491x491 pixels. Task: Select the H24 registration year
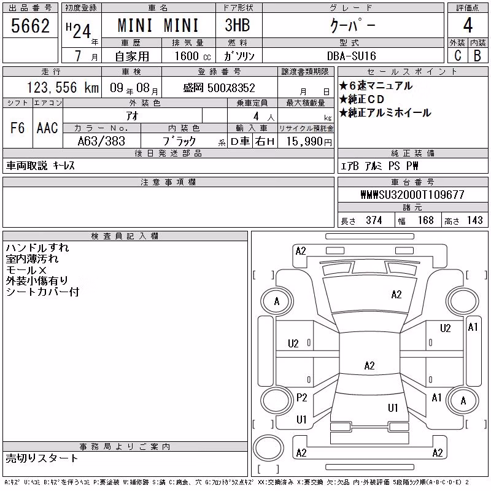point(79,30)
